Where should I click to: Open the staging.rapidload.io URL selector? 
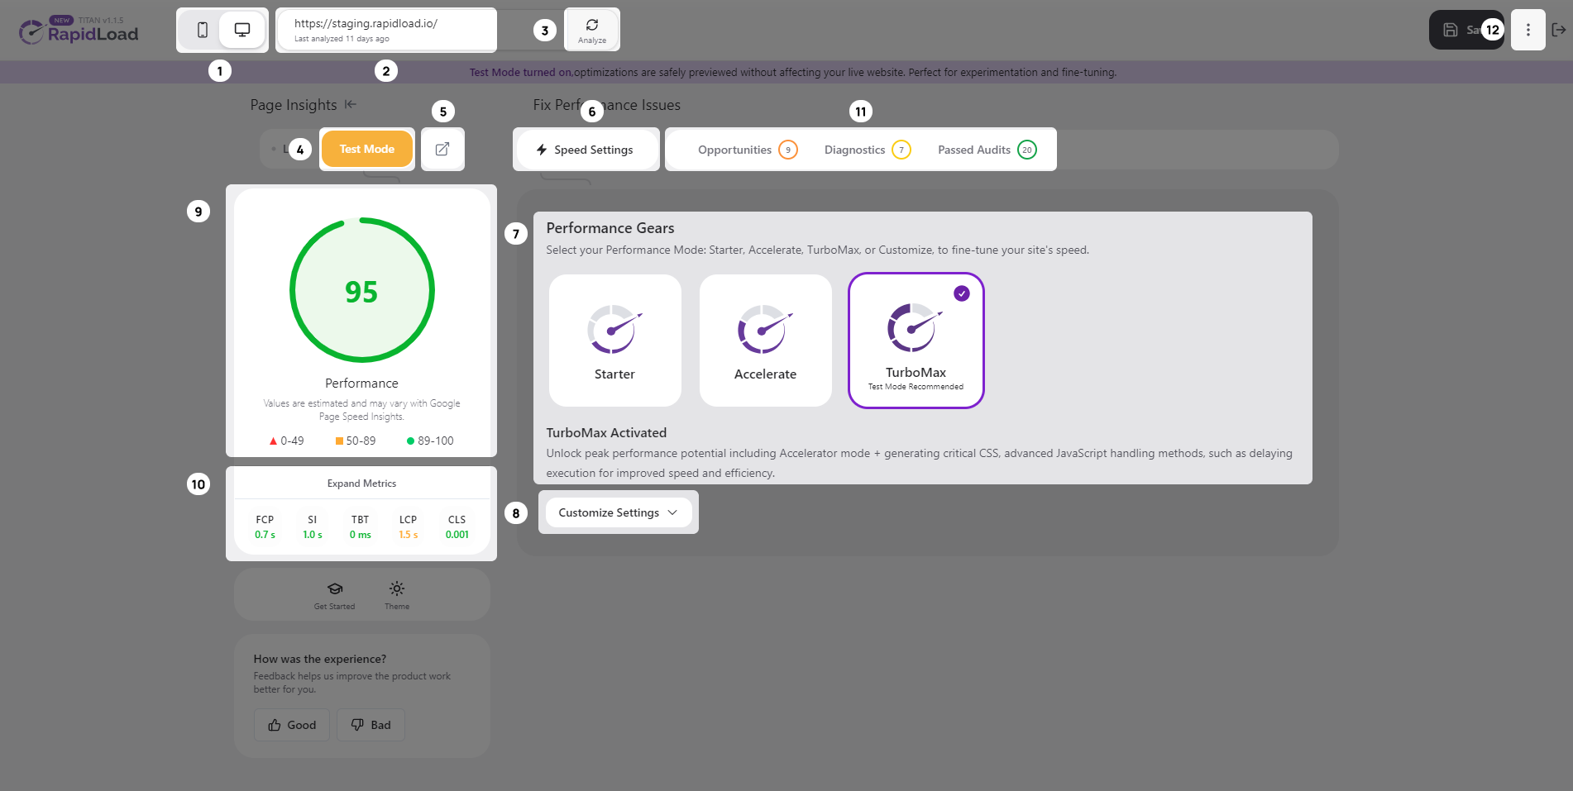pos(386,31)
